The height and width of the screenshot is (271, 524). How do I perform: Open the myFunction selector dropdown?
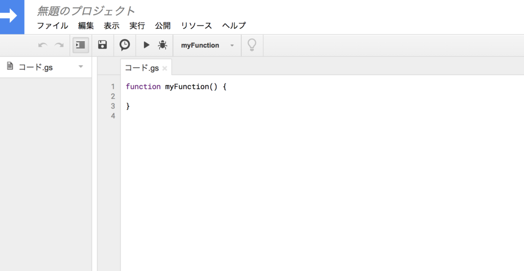coord(207,45)
